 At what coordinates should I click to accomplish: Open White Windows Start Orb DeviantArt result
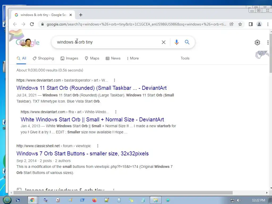point(92,120)
